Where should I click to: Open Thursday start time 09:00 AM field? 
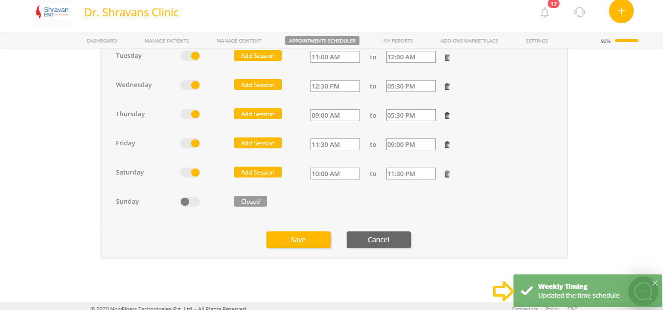pos(335,115)
